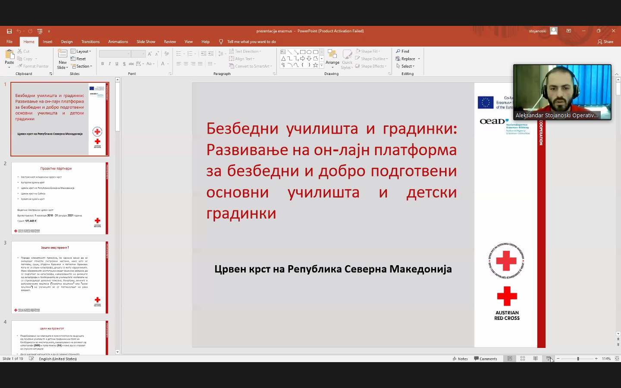Open the Arrange menu
Viewport: 621px width, 388px height.
coord(332,59)
